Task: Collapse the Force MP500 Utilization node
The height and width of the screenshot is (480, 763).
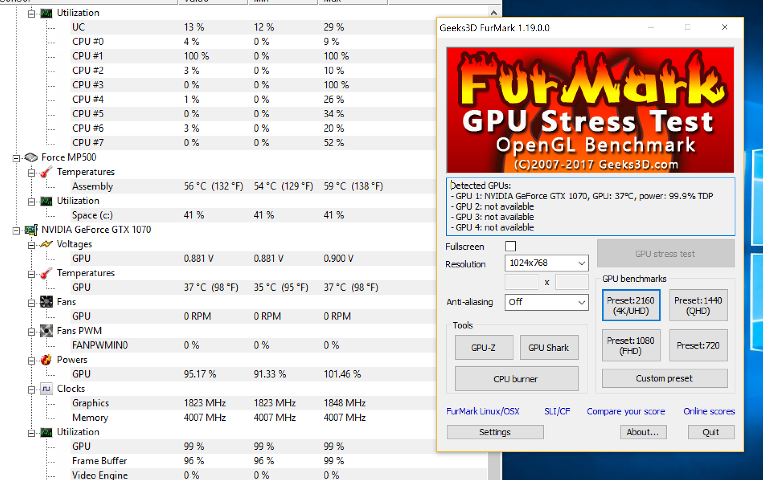Action: click(32, 202)
